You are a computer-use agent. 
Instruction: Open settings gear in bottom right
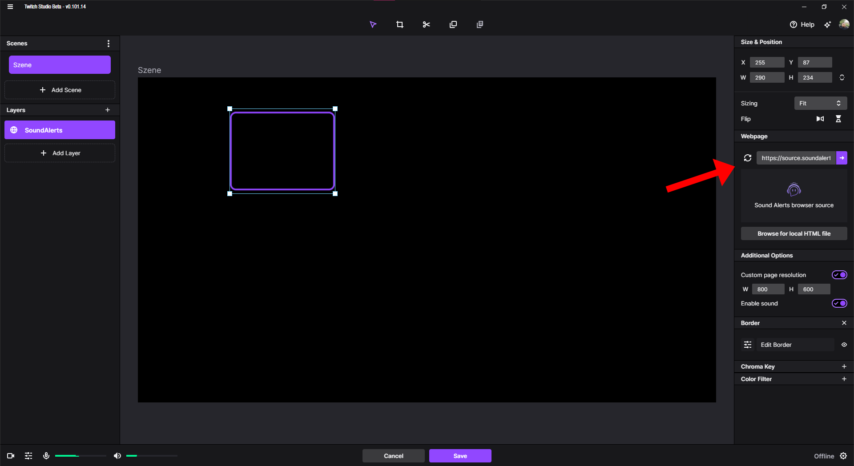click(x=843, y=456)
